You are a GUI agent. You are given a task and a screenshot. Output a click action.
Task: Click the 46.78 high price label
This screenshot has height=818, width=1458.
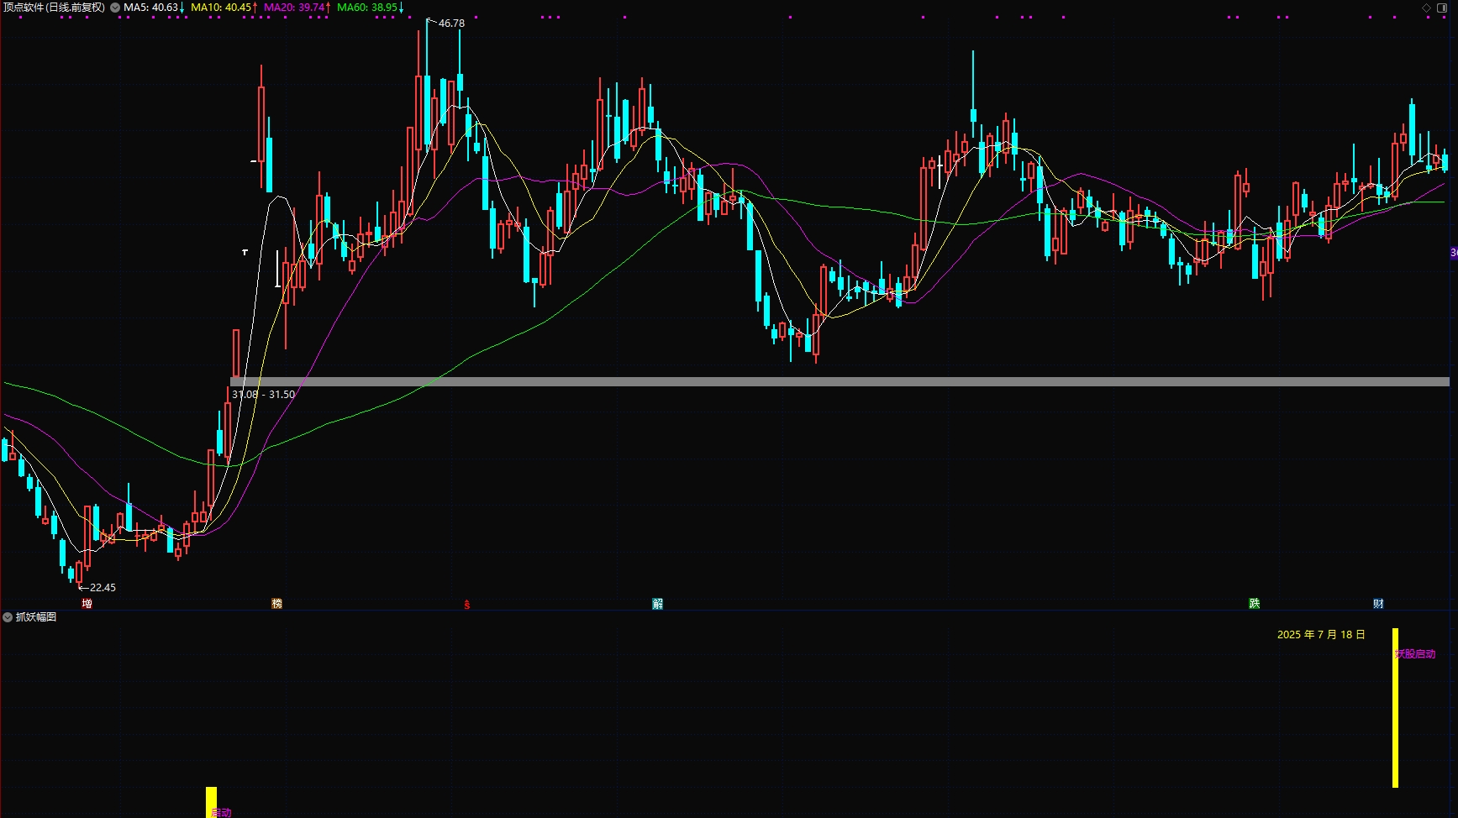point(451,24)
